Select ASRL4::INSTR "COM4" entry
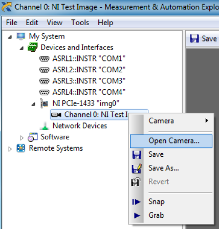219x229 pixels. click(x=89, y=92)
